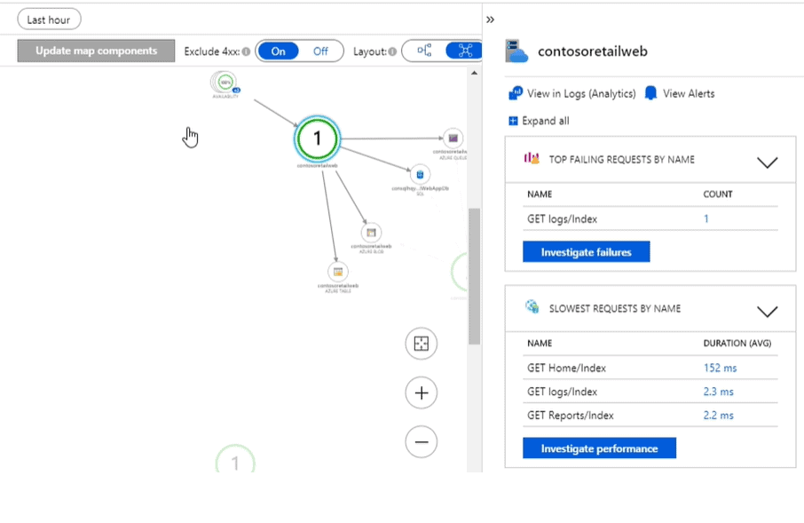This screenshot has width=804, height=523.
Task: Open the 2.2 ms duration value
Action: coord(719,416)
